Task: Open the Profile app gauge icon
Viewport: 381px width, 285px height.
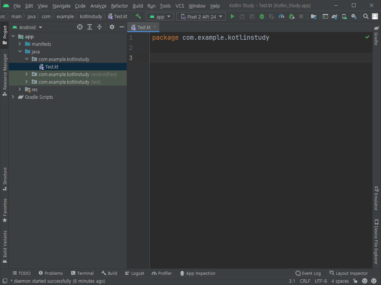Action: pos(281,16)
